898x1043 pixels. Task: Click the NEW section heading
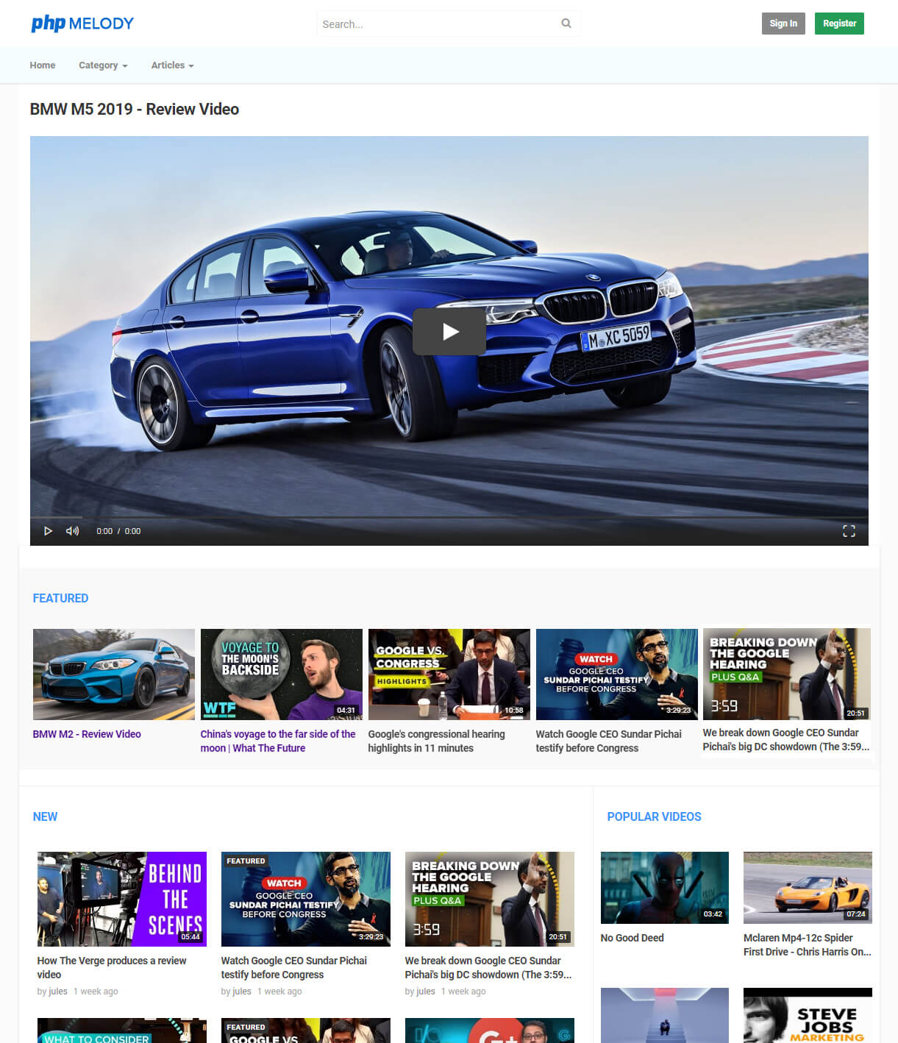[x=45, y=817]
